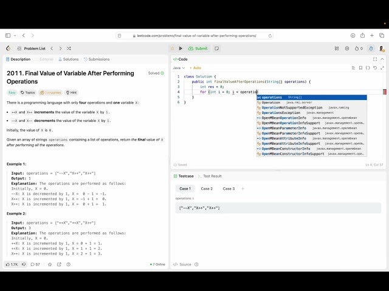Select the Case 2 test case

207,189
